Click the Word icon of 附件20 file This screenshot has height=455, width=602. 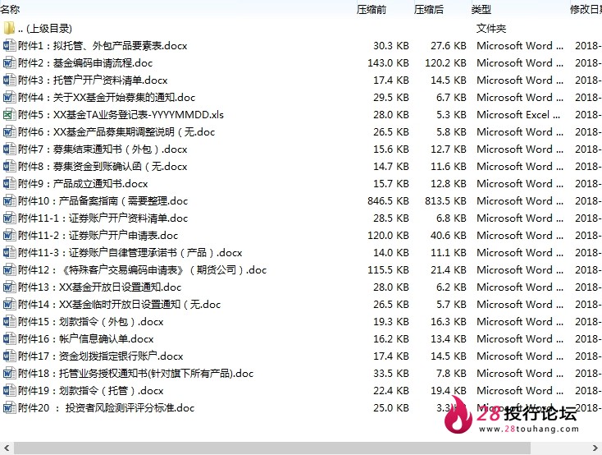[x=9, y=407]
